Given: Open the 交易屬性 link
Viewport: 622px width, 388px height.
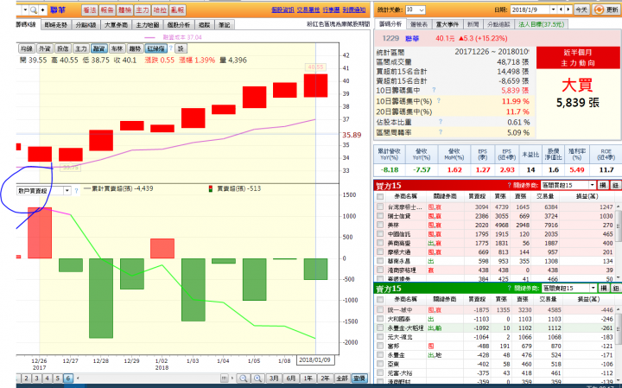Looking at the screenshot, I should click(308, 10).
